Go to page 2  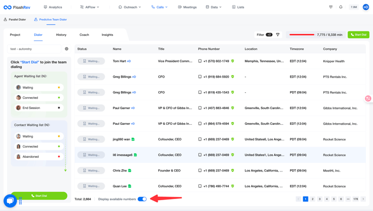[313, 199]
